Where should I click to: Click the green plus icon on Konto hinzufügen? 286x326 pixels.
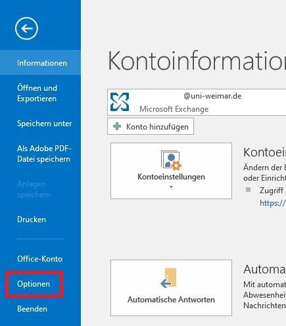coord(117,126)
